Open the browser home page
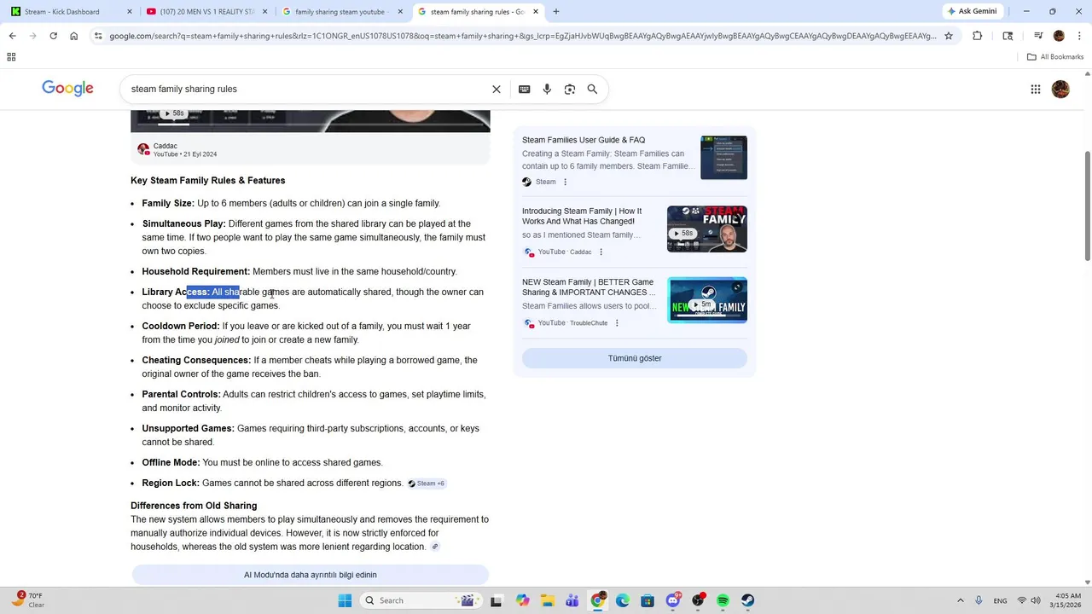 coord(74,36)
